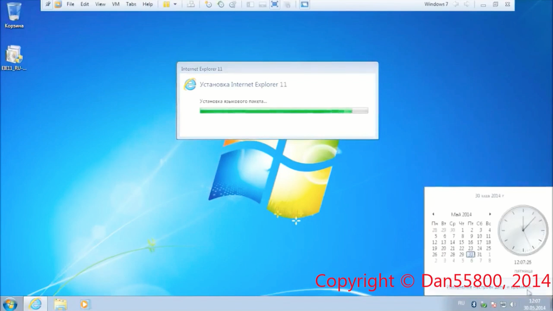Select day 9 in May calendar
Screen dimensions: 553x311
coord(470,236)
